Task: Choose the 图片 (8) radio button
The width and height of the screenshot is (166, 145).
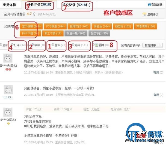Action: coord(93,45)
